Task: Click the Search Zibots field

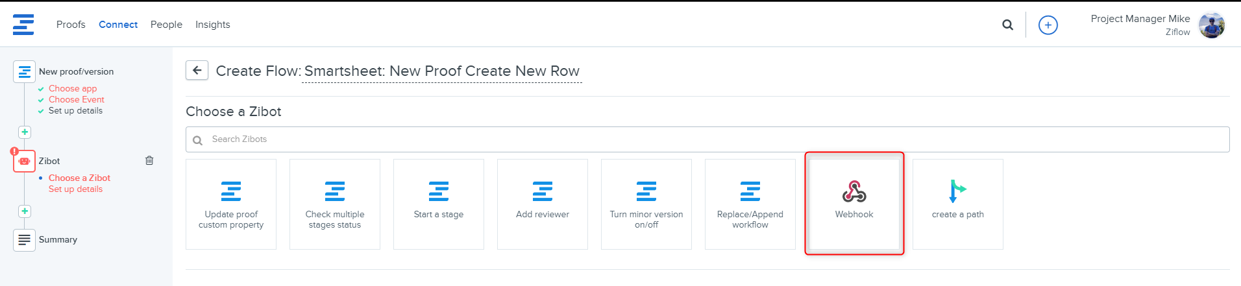Action: click(707, 139)
